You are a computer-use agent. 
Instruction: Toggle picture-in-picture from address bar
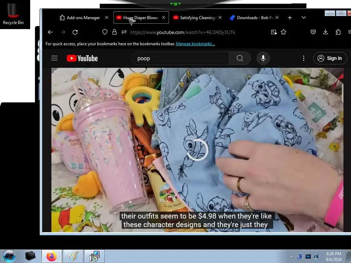[274, 32]
